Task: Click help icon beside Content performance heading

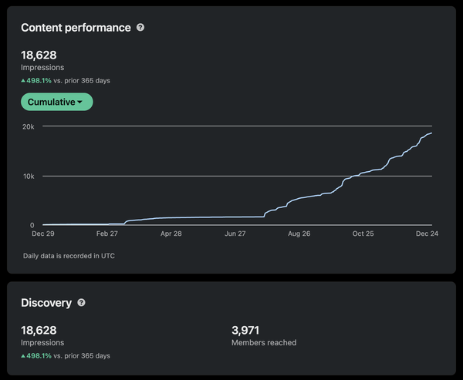Action: click(140, 28)
